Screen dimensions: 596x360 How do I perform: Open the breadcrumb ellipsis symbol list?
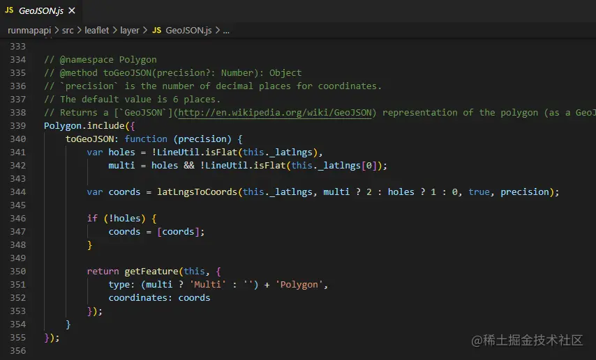[226, 31]
